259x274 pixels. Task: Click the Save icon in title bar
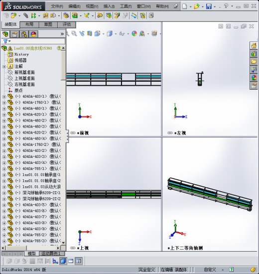point(209,6)
